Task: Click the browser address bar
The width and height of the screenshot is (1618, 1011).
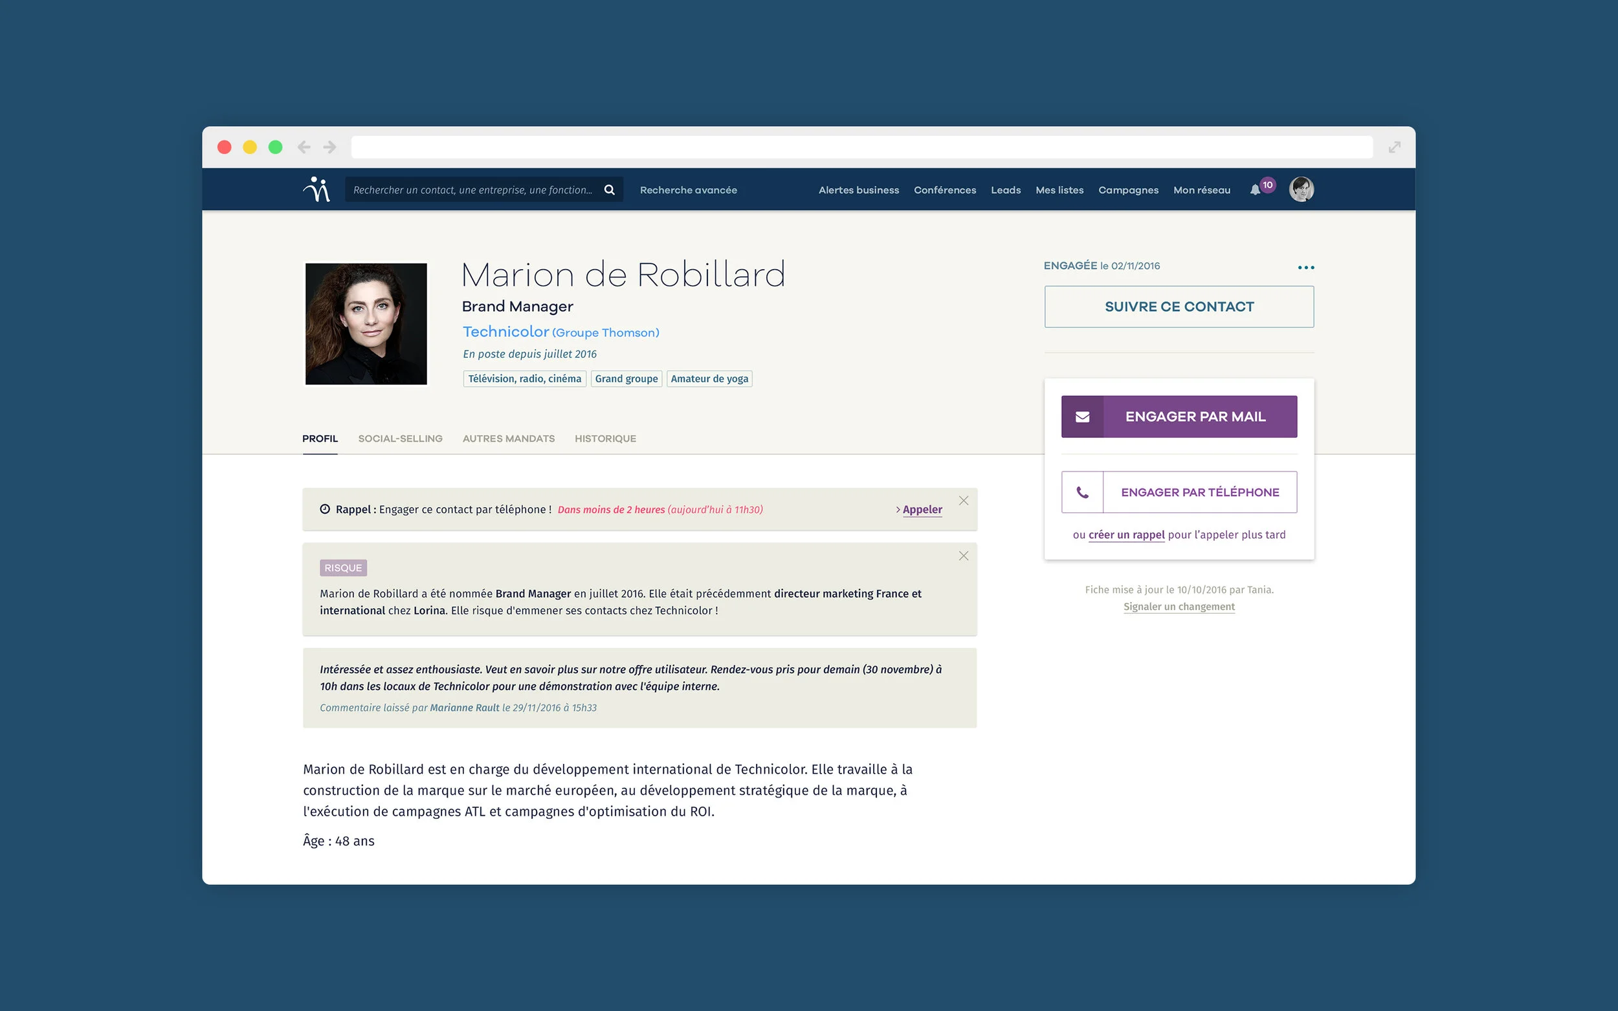Action: pyautogui.click(x=861, y=147)
